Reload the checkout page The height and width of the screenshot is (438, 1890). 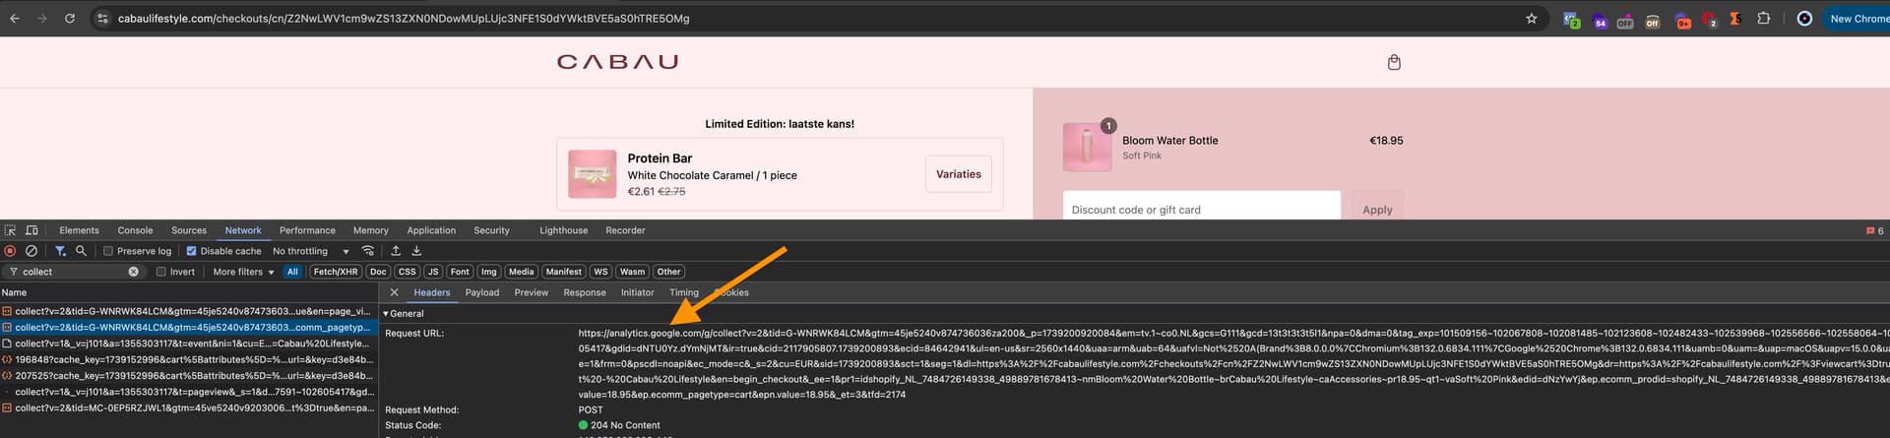pos(70,19)
